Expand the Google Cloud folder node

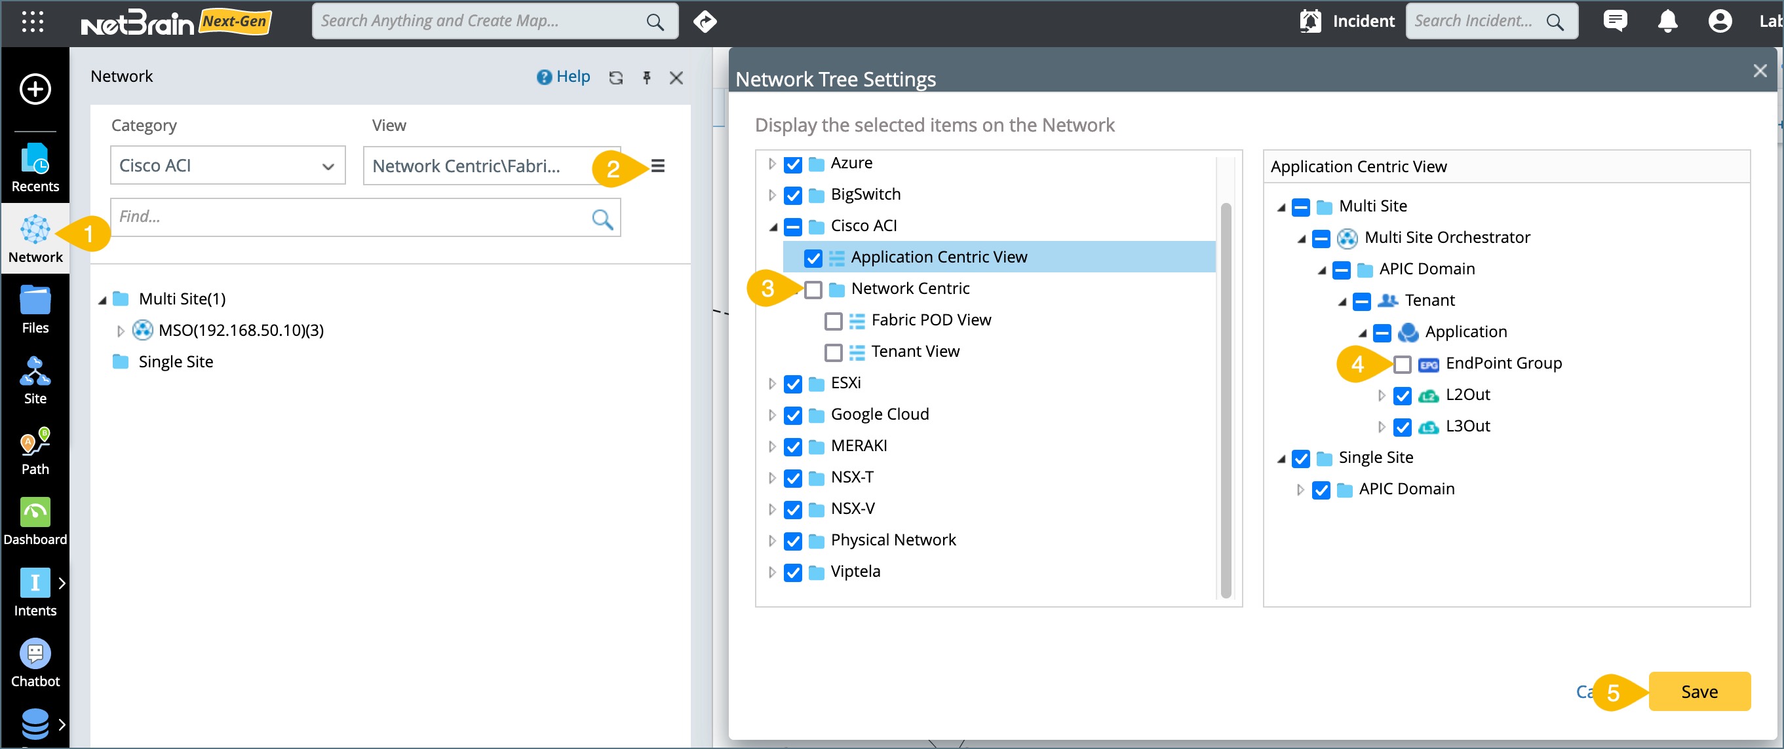pyautogui.click(x=771, y=415)
